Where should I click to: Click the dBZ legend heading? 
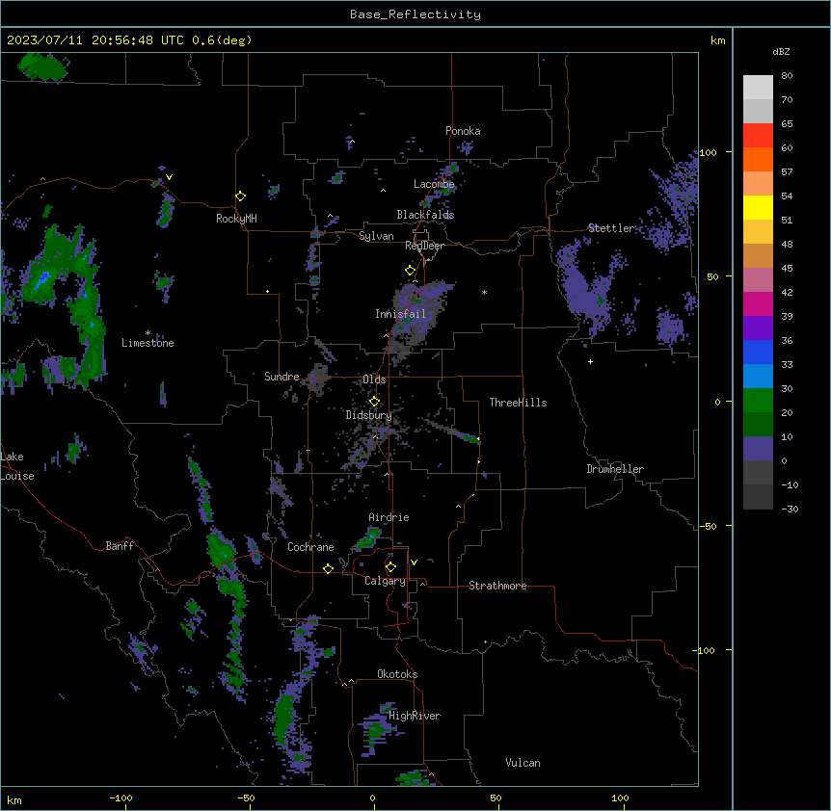[x=781, y=52]
